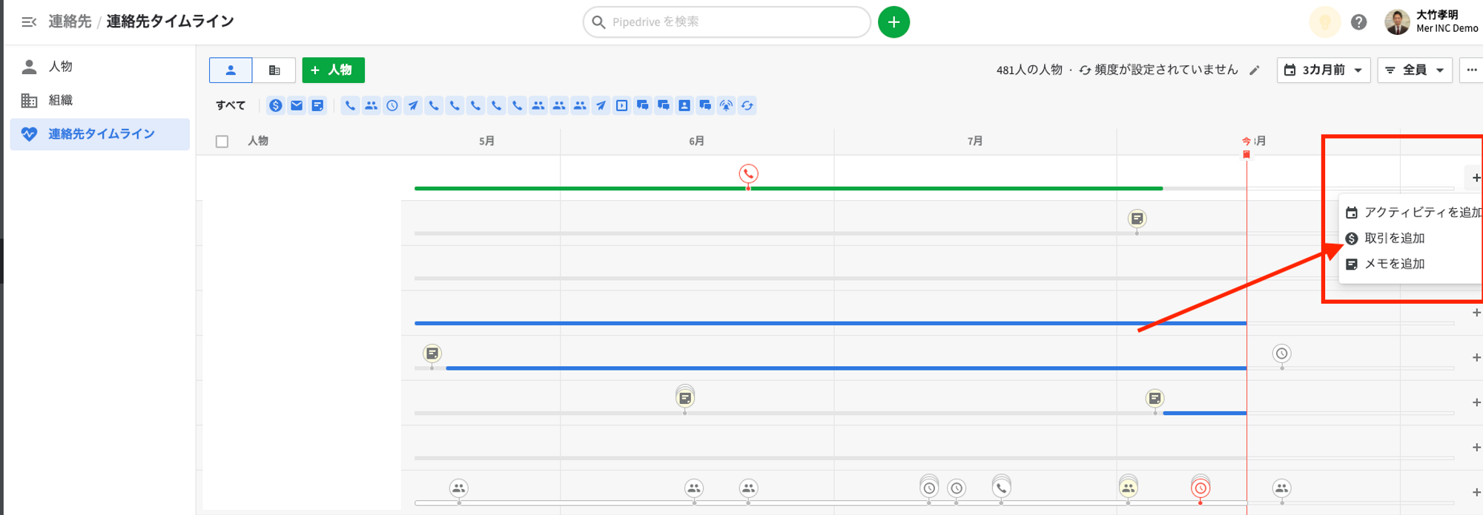Open Sales Assistant lightbulb icon
The height and width of the screenshot is (515, 1483).
click(1325, 22)
